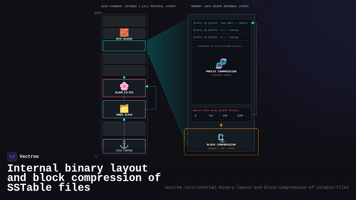Toggle the highlighted cyan data block
Viewport: 356px width, 200px height.
coord(124,46)
